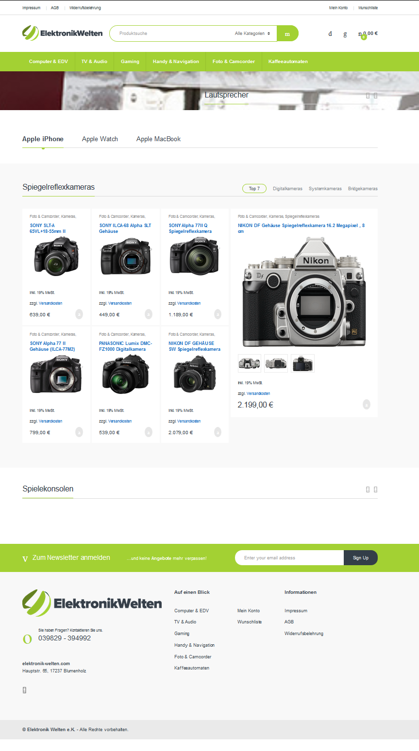
Task: Open Wunschliste in top bar
Action: [x=368, y=8]
